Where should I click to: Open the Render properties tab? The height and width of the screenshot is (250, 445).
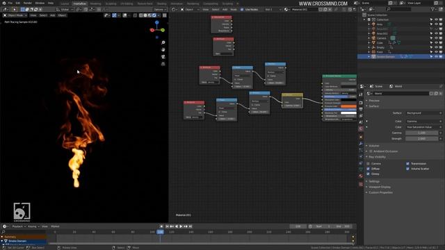coord(361,103)
